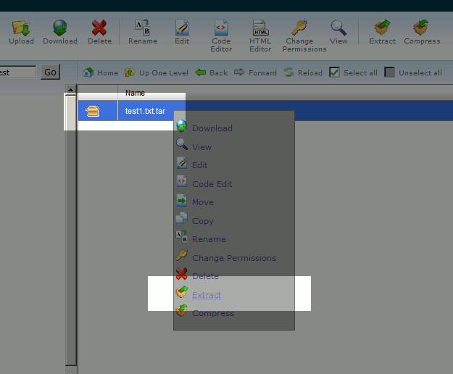Click the Rename toolbar icon
Image resolution: width=453 pixels, height=374 pixels.
[143, 27]
